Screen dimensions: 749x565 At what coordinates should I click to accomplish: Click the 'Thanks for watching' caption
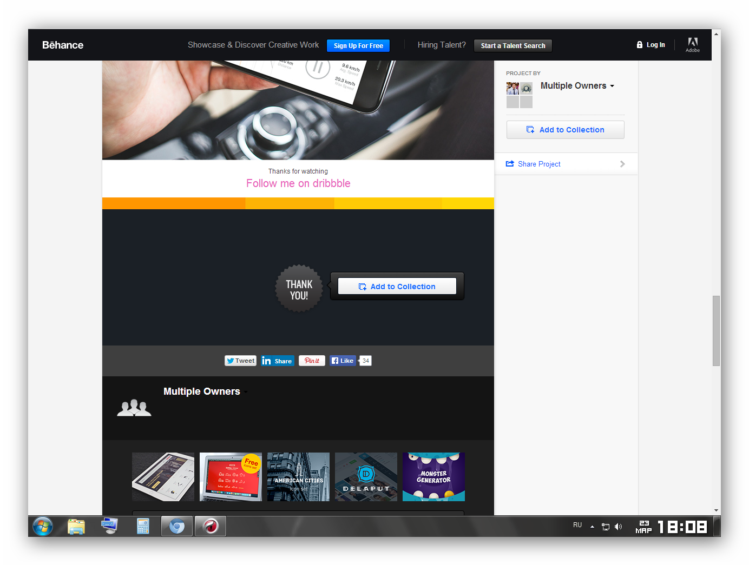click(298, 171)
